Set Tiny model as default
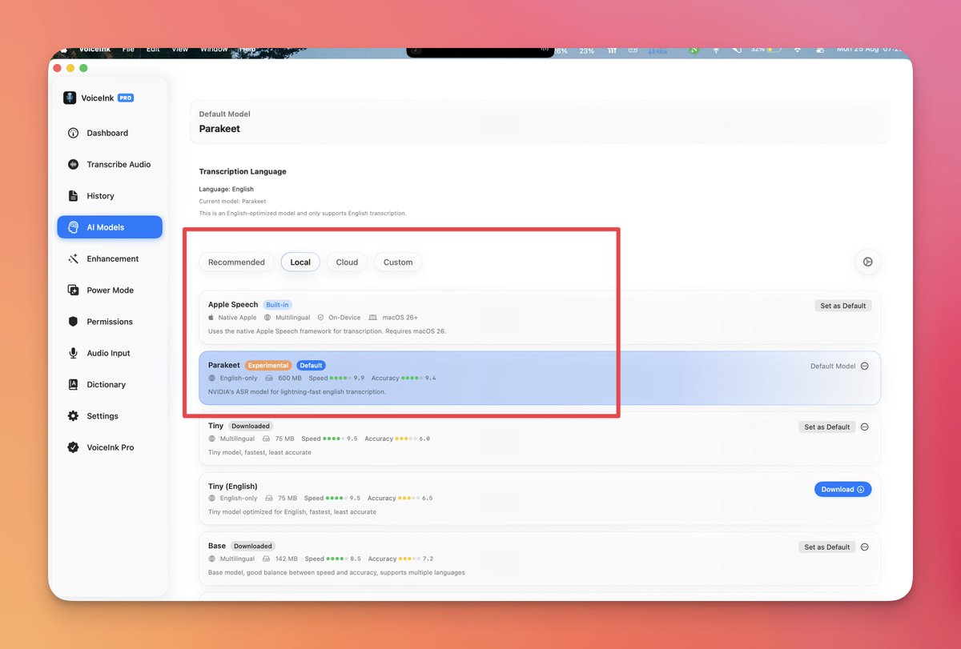 [x=827, y=427]
